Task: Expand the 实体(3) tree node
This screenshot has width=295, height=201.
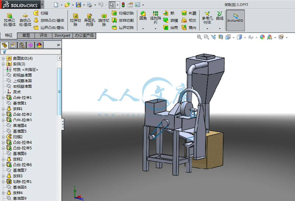Action: point(3,64)
